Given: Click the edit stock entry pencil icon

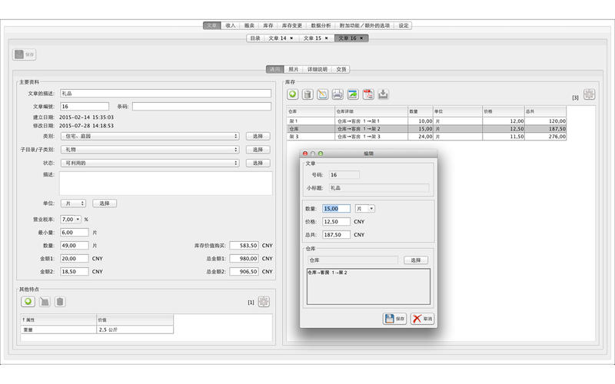Looking at the screenshot, I should tap(323, 94).
